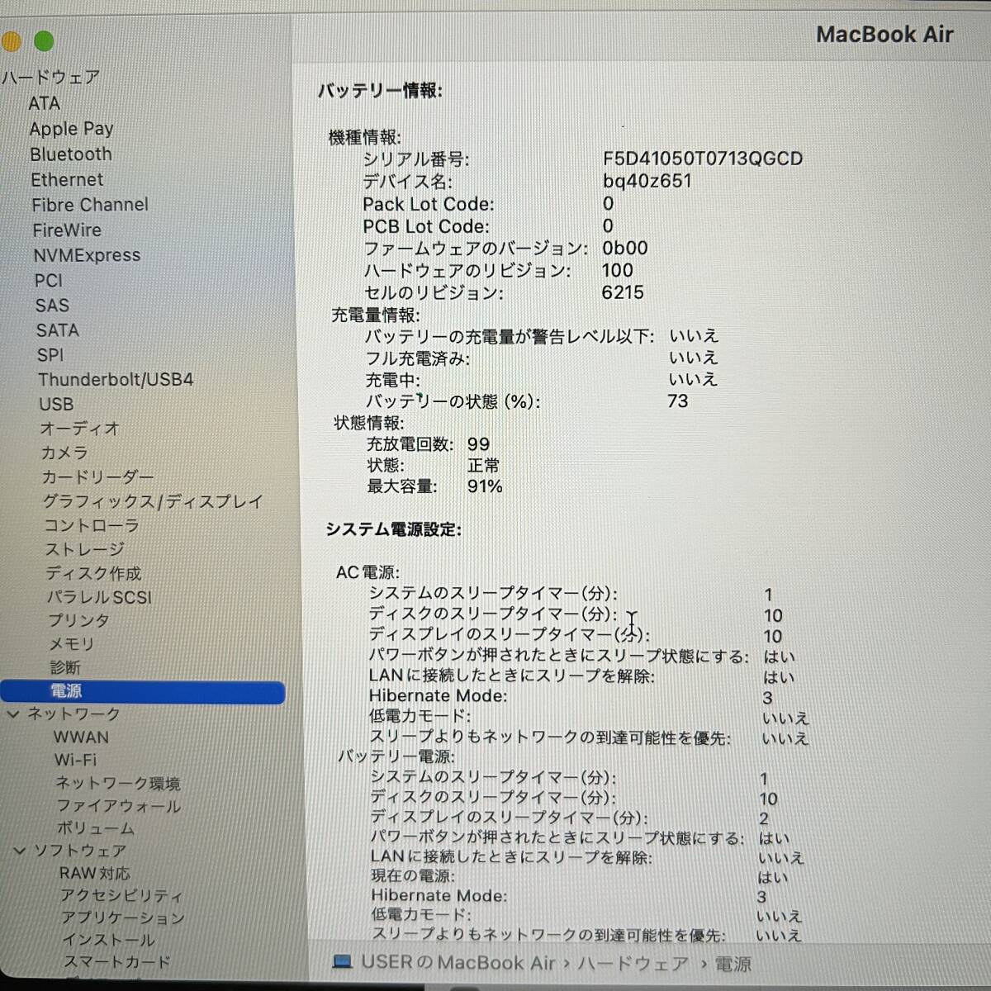Image resolution: width=991 pixels, height=991 pixels.
Task: Click serial number F5D41050T0713QGCD
Action: (x=703, y=159)
